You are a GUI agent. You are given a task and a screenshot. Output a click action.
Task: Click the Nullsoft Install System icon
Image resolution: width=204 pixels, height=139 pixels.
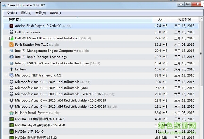11,113
